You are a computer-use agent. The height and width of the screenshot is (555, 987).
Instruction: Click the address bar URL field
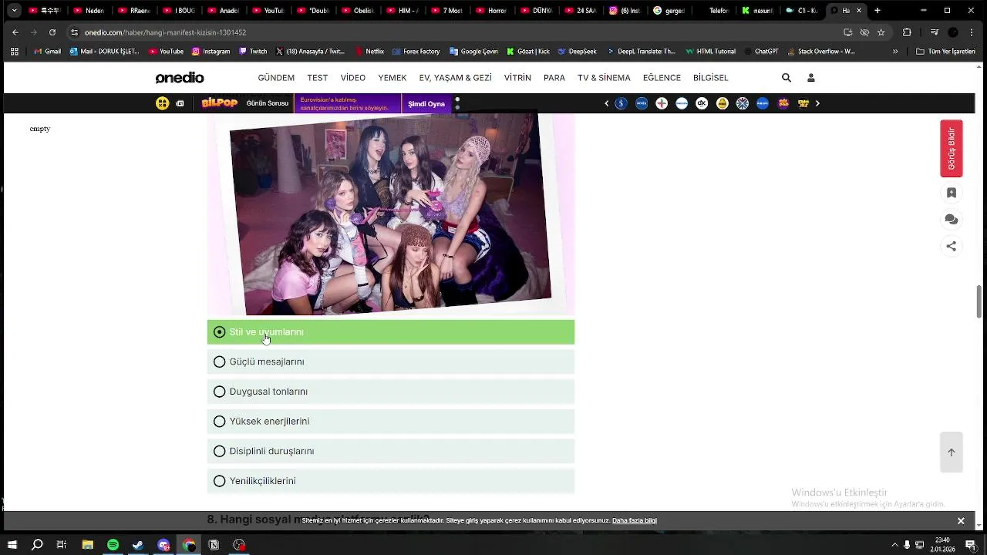pos(455,32)
